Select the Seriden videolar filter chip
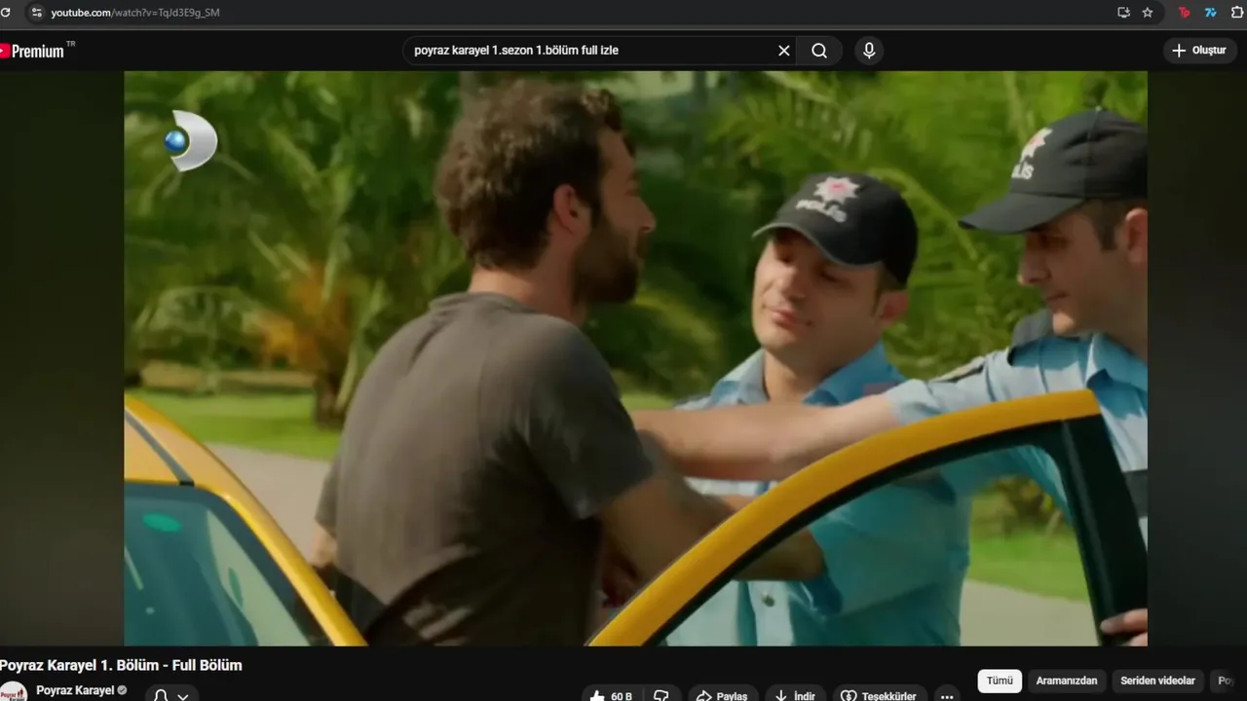 coord(1157,681)
